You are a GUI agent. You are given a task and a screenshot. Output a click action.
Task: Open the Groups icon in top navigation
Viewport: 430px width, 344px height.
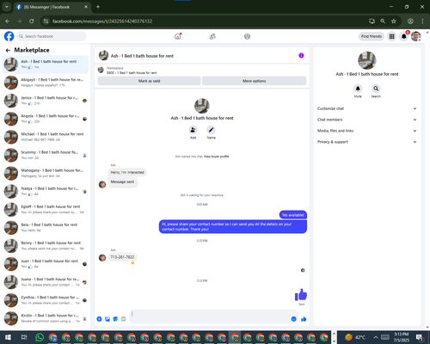tap(247, 36)
